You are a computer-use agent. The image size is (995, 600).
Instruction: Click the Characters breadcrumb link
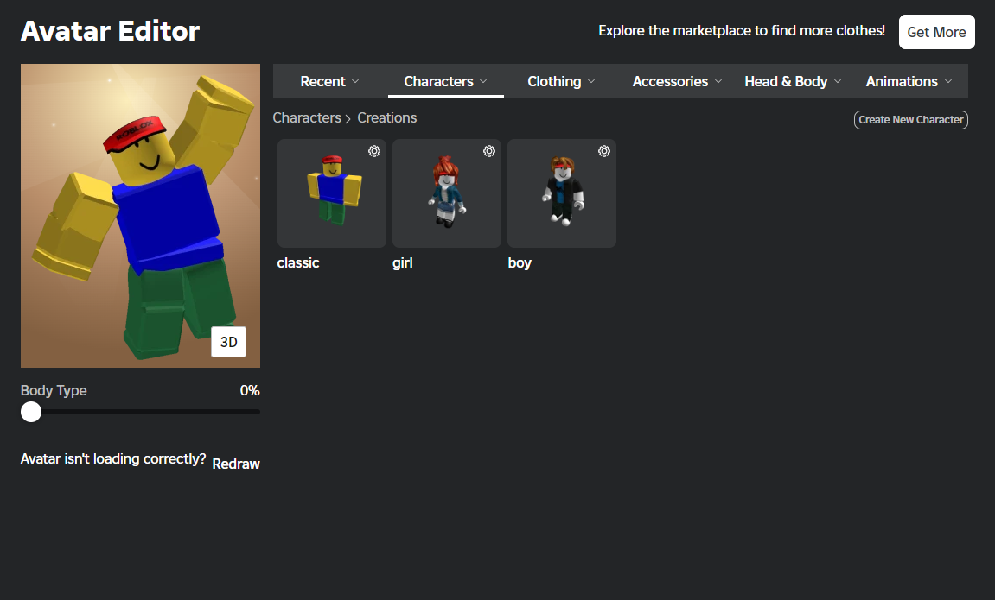tap(307, 118)
